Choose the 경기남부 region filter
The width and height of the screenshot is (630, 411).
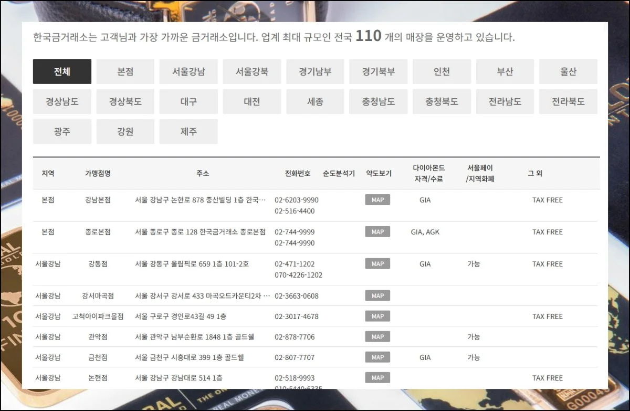click(315, 71)
